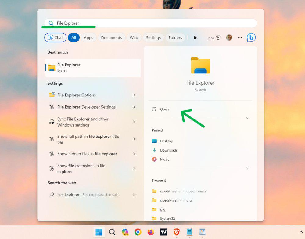Select the Settings filter tab
This screenshot has width=305, height=239.
[x=153, y=37]
